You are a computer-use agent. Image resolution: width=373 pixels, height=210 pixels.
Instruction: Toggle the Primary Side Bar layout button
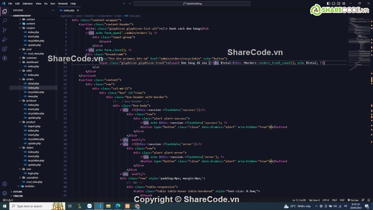(329, 4)
